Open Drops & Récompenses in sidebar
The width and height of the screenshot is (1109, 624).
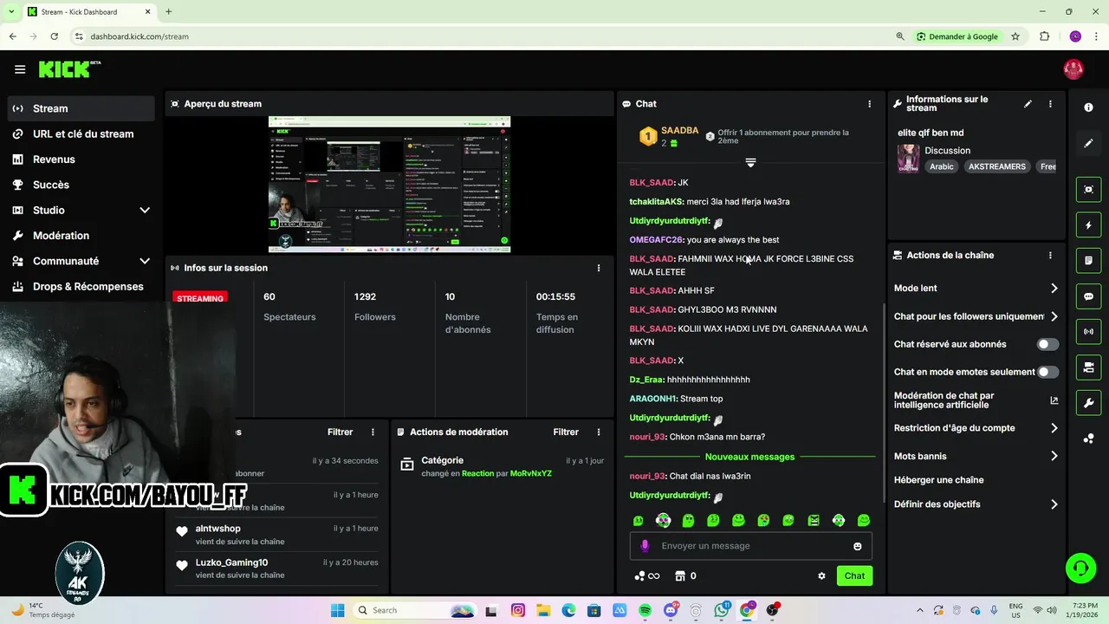(x=81, y=287)
